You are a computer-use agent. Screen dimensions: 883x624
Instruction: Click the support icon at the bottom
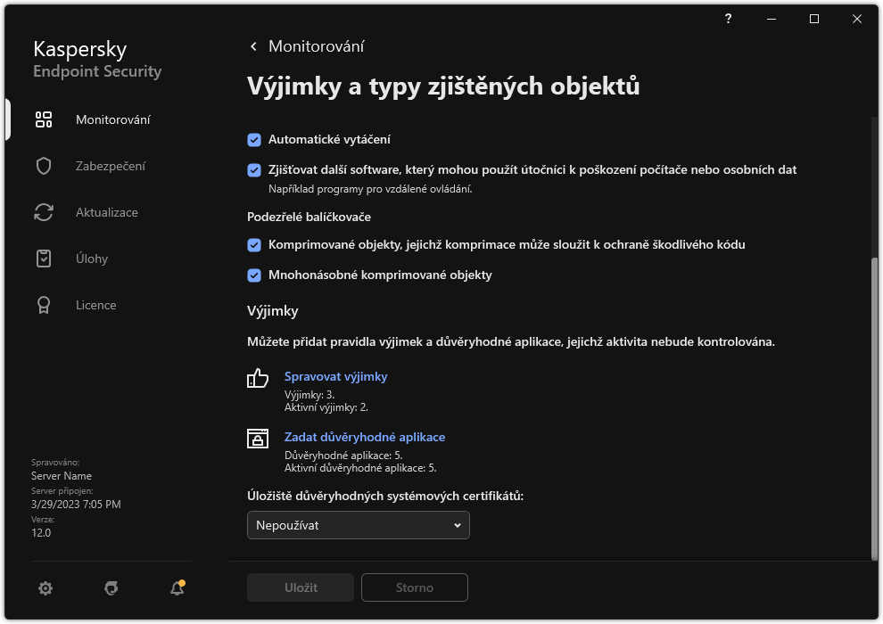(111, 588)
